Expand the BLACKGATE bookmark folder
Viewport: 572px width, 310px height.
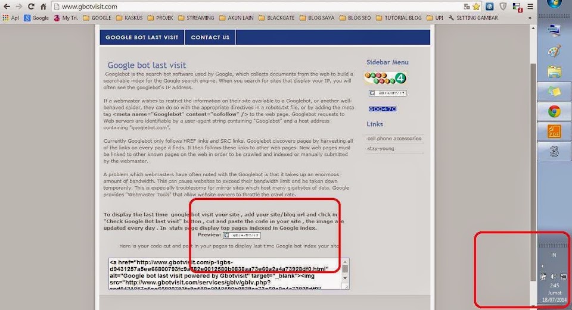click(x=276, y=17)
